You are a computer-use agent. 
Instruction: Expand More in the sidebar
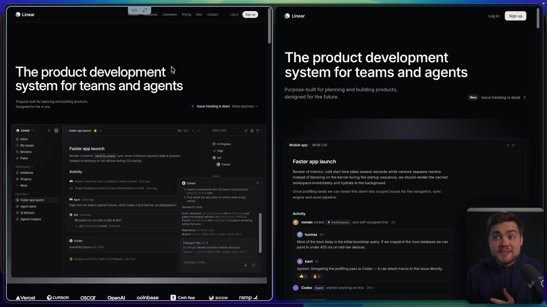21,185
